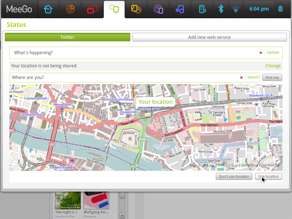The width and height of the screenshot is (292, 219).
Task: Open the internet browser panel icon
Action: [x=158, y=9]
